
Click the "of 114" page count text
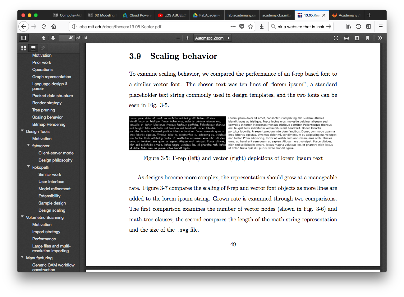(82, 38)
